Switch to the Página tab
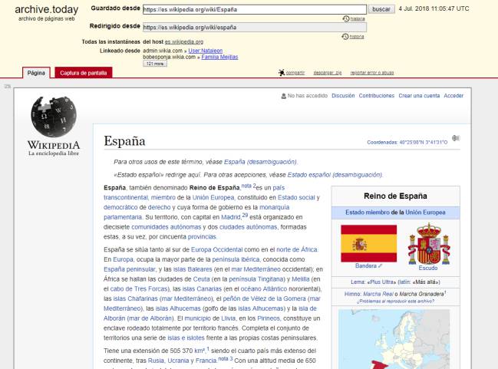 pos(36,73)
